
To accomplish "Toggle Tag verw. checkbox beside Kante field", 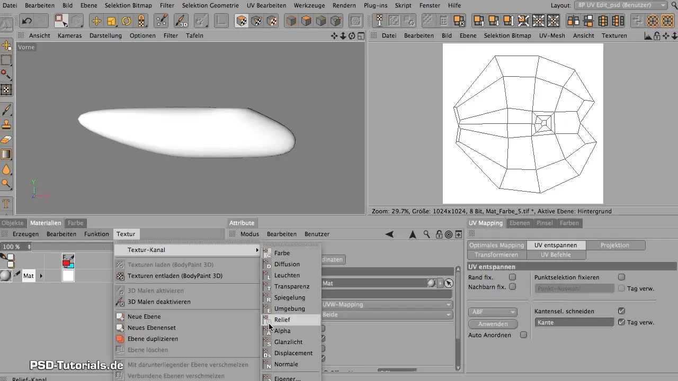I will click(621, 322).
